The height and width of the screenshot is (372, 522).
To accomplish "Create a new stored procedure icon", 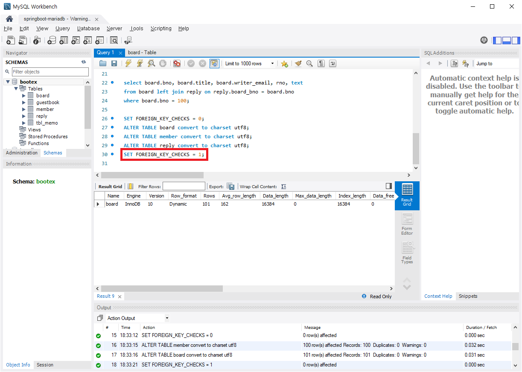I will click(87, 40).
